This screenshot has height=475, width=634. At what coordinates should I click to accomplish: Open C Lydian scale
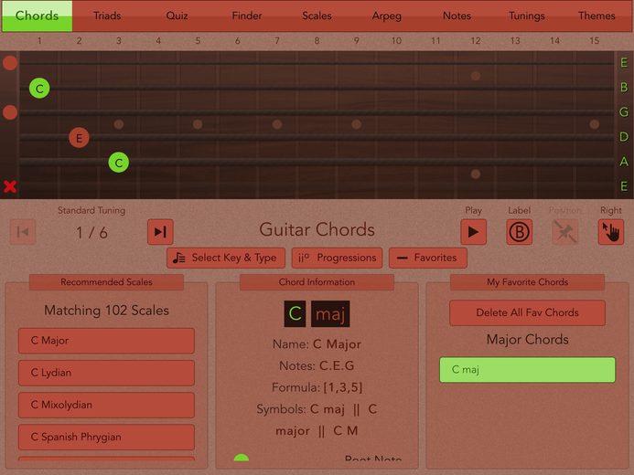pyautogui.click(x=106, y=373)
